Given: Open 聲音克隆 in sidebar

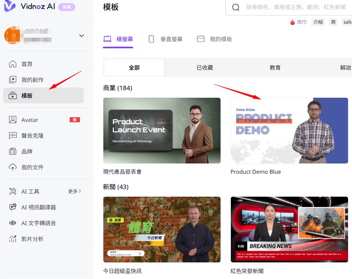Looking at the screenshot, I should (x=44, y=136).
